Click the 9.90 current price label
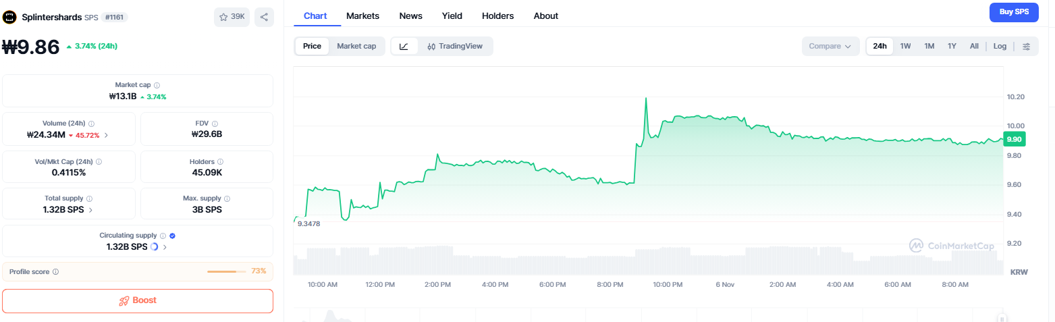This screenshot has height=322, width=1055. (1014, 139)
